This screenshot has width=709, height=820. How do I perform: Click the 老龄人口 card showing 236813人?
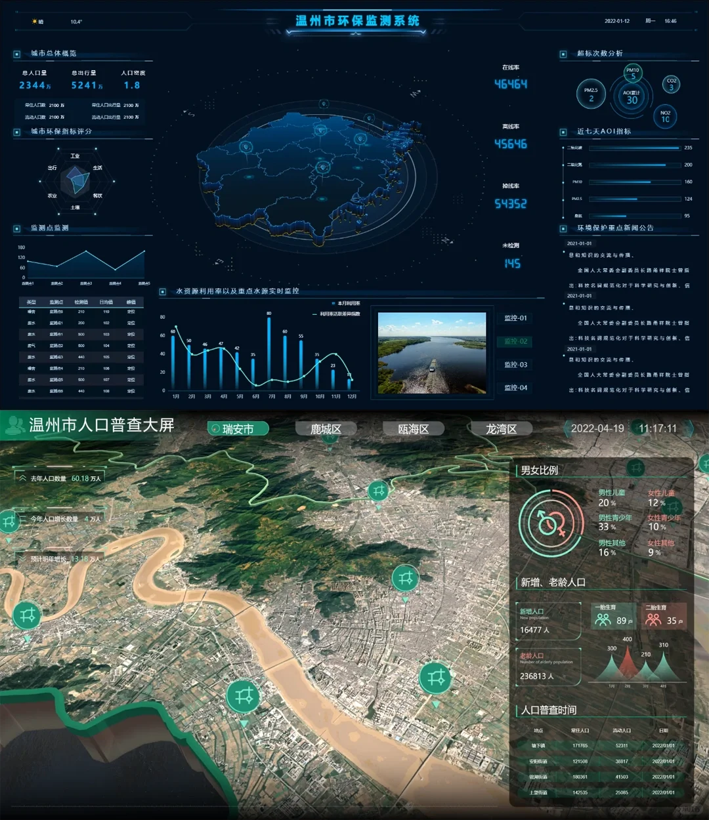[x=549, y=666]
